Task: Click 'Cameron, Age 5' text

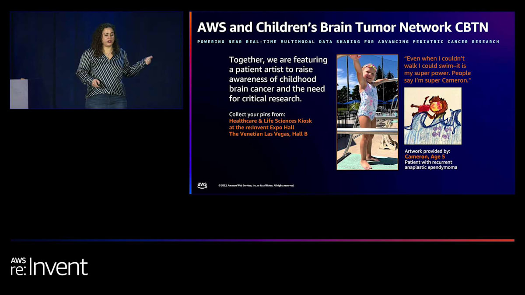Action: click(x=425, y=156)
